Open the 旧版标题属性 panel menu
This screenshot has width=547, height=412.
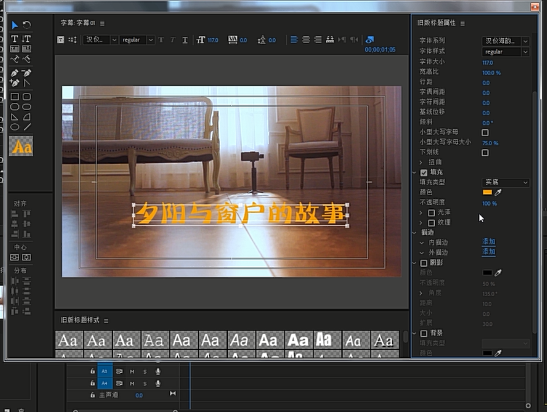[463, 23]
